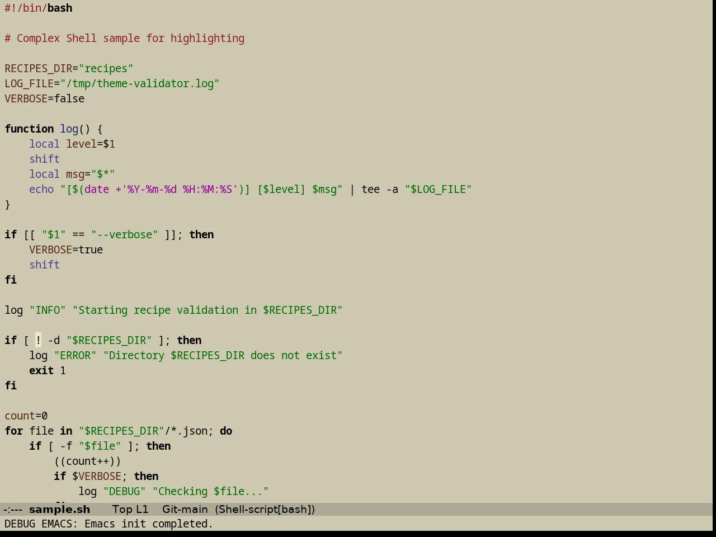Click the "--verbose" string in the if condition

point(125,234)
